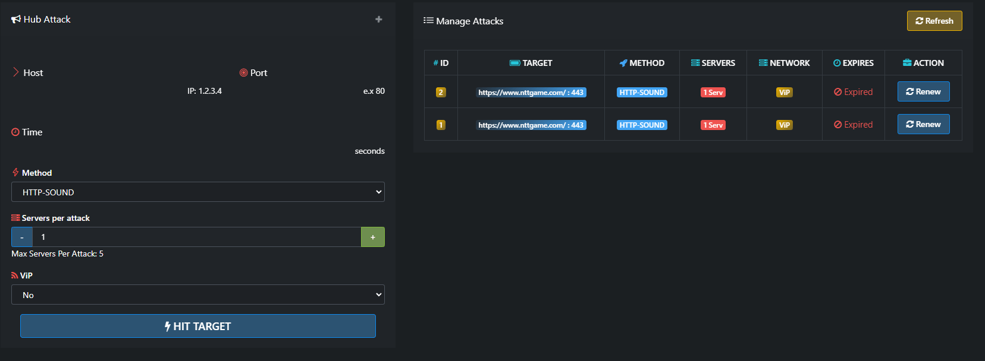Click the server icon in the NETWORK column header

(x=763, y=63)
